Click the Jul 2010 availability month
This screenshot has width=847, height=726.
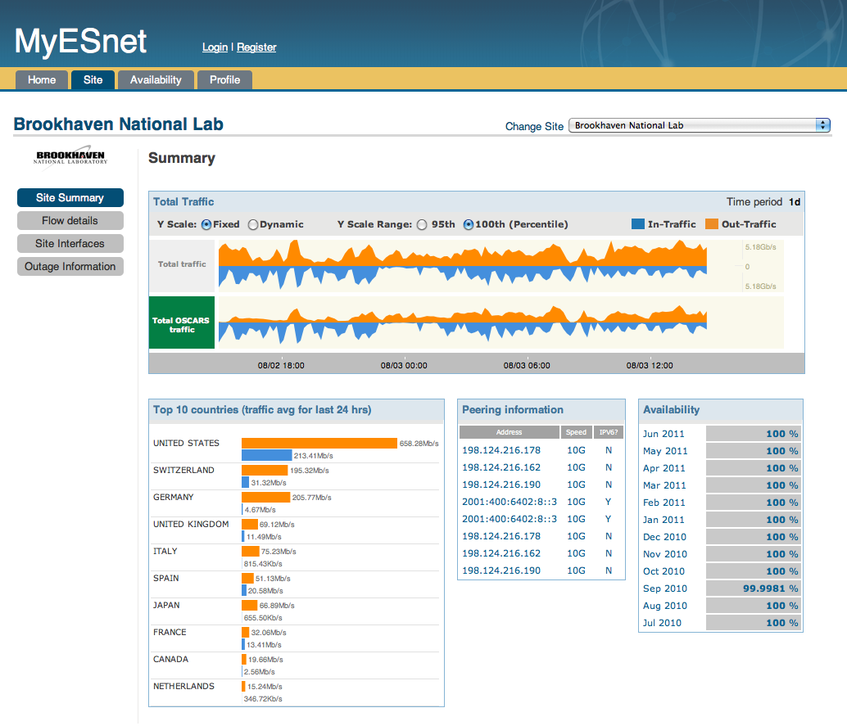point(662,623)
